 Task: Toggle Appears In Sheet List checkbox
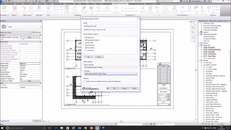pyautogui.click(x=21, y=79)
